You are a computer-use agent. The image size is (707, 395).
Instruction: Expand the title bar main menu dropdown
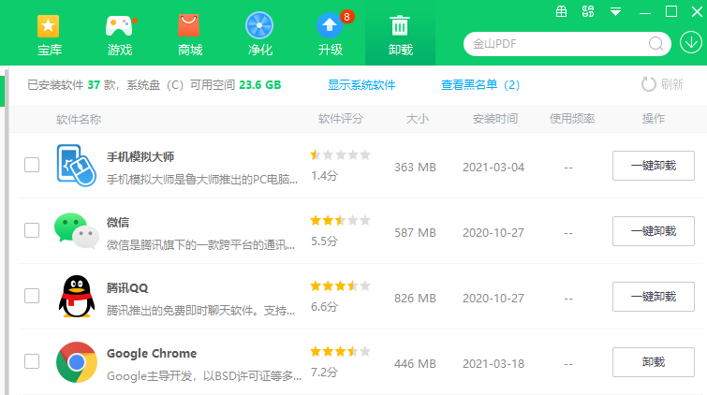(x=615, y=12)
